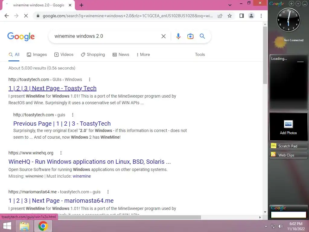Open the Previous Page - ToastyTech result
This screenshot has width=309, height=232.
click(62, 124)
